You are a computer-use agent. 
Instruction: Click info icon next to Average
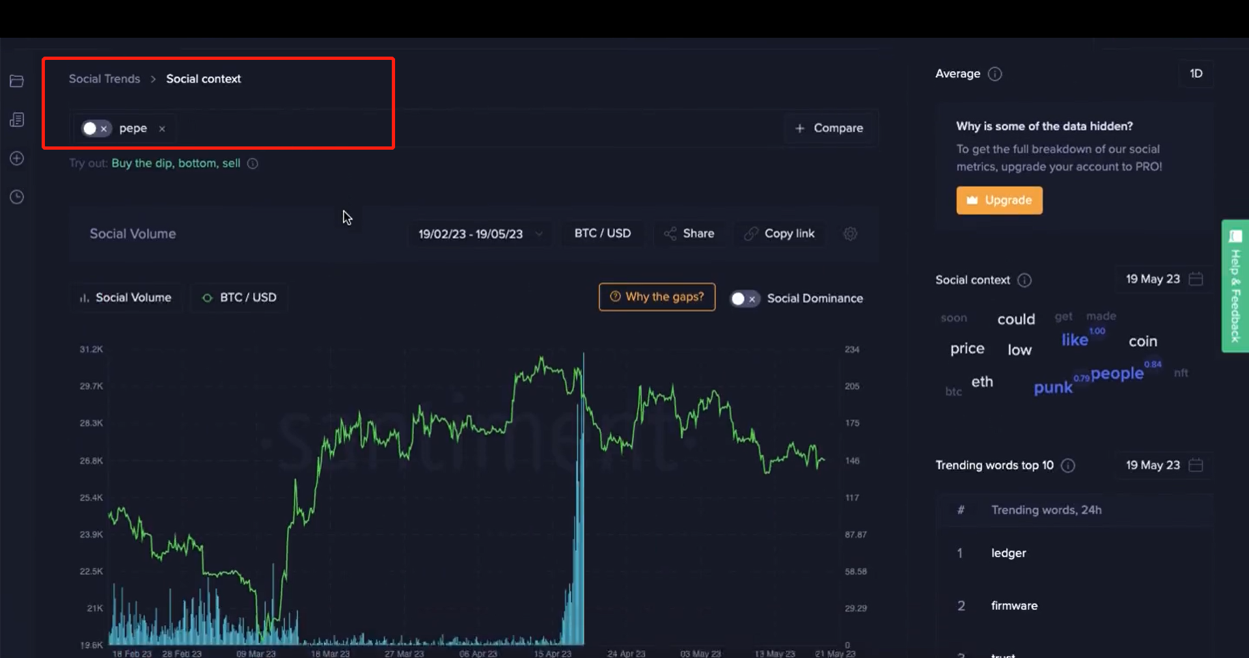point(995,74)
